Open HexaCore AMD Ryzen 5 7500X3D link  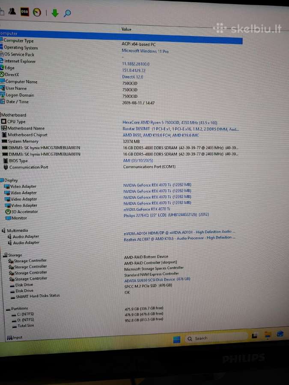170,122
